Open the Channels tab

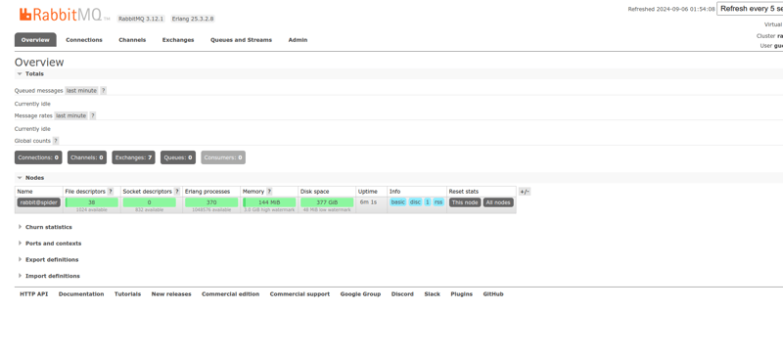tap(132, 40)
